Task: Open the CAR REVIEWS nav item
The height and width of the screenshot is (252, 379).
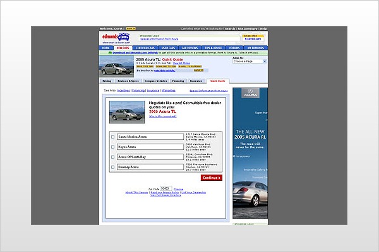Action: tap(189, 48)
